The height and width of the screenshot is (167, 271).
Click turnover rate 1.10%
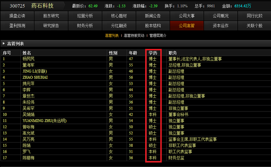tap(182, 6)
